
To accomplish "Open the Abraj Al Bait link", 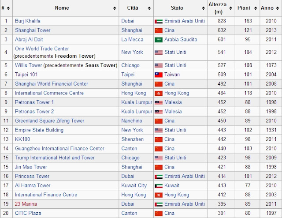I will tap(29, 39).
